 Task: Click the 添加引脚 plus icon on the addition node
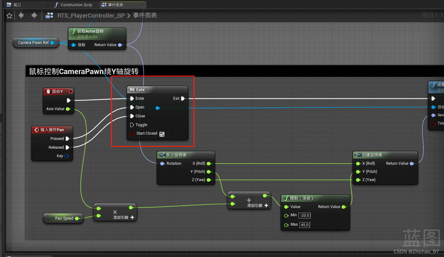[266, 205]
